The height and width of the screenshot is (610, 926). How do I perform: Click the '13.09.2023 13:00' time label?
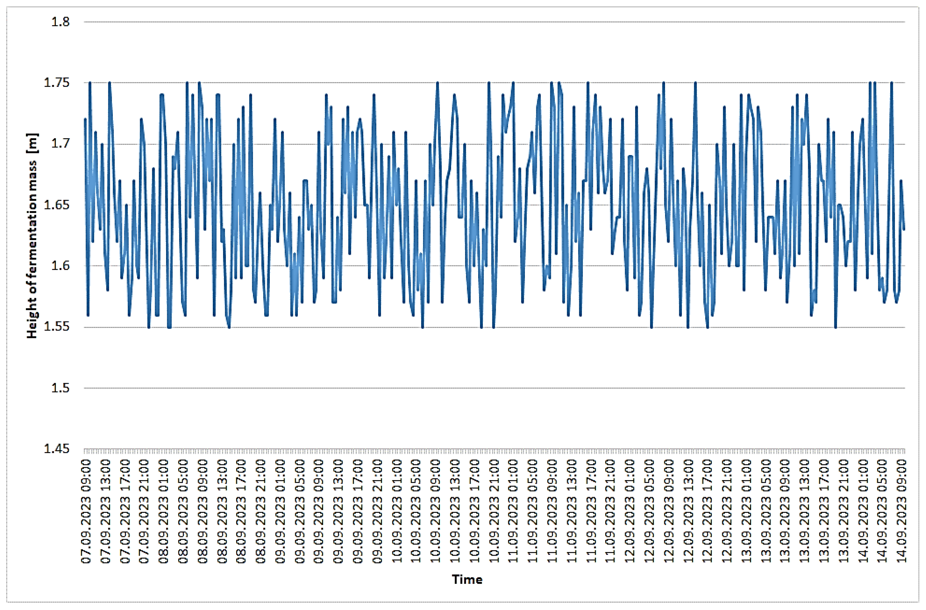coord(804,511)
